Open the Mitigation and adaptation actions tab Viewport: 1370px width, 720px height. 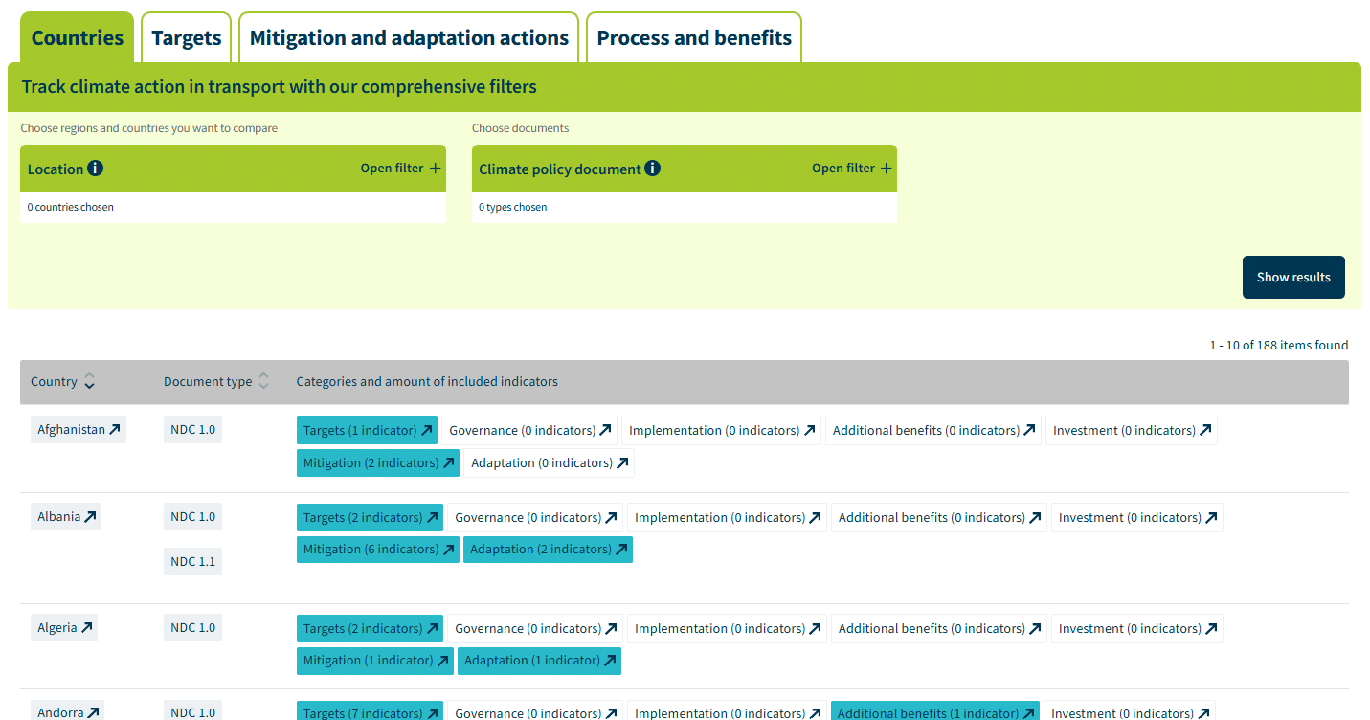tap(409, 38)
